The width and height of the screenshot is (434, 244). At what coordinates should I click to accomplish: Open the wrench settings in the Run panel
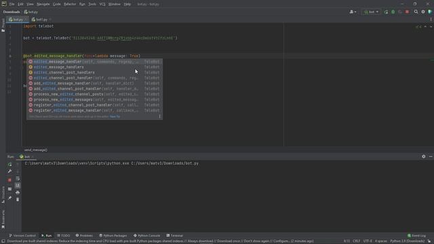[9, 171]
